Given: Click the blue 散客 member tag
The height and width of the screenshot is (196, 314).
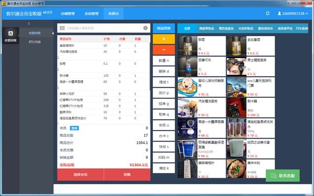Looking at the screenshot, I should (74, 128).
